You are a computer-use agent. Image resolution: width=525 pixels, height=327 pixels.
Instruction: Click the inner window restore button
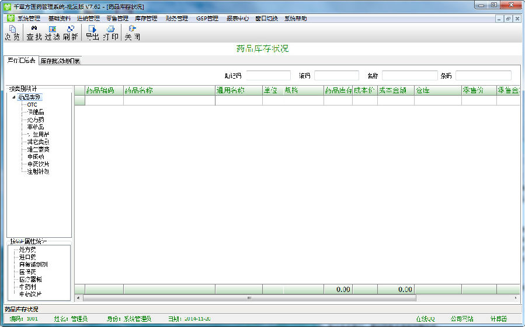click(x=508, y=19)
